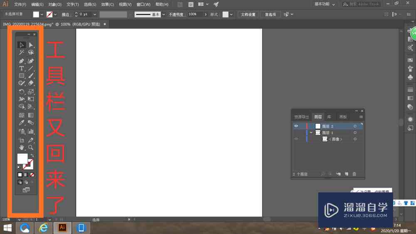
Task: Hide 图层 2 with its eye icon
Action: 296,126
